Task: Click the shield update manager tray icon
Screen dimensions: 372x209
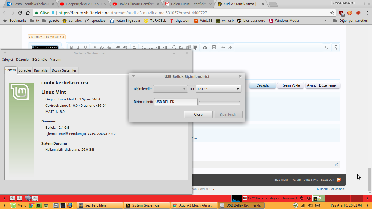Action: point(296,205)
